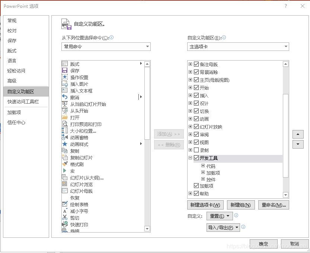Uncheck the 背景消除 checkbox
Image resolution: width=310 pixels, height=253 pixels.
[196, 72]
